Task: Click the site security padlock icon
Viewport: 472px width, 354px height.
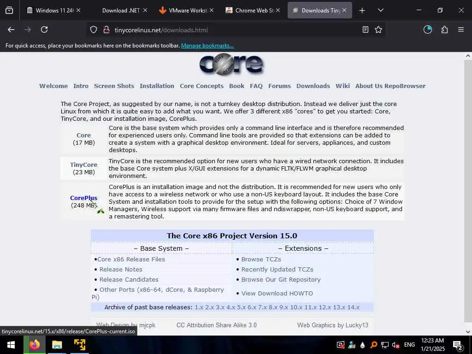Action: (106, 30)
